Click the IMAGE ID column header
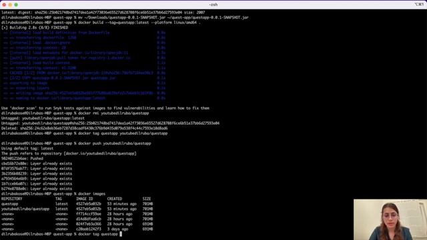Viewport: 427px width, 240px height. (85, 199)
